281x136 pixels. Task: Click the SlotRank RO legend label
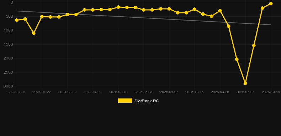[x=147, y=101]
